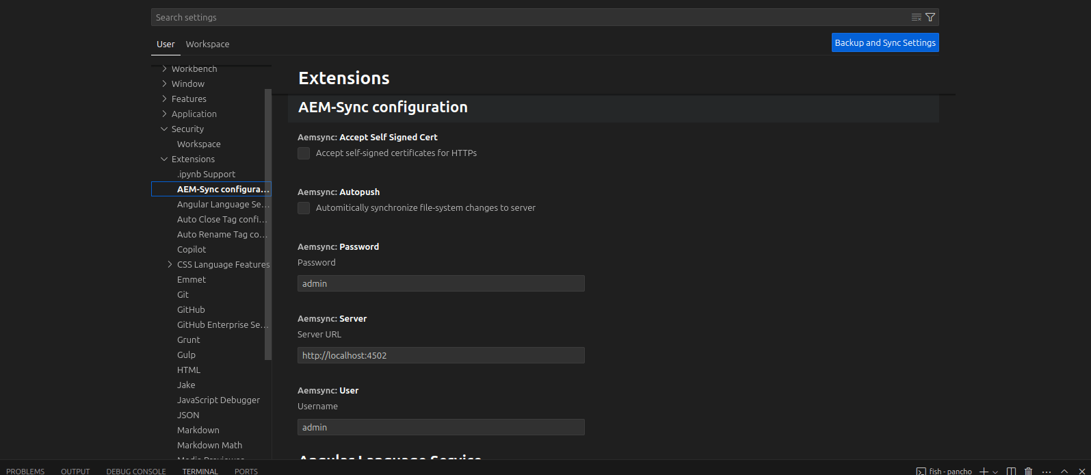The height and width of the screenshot is (475, 1091).
Task: Toggle the Aemsync Autopush checkbox
Action: click(x=304, y=208)
